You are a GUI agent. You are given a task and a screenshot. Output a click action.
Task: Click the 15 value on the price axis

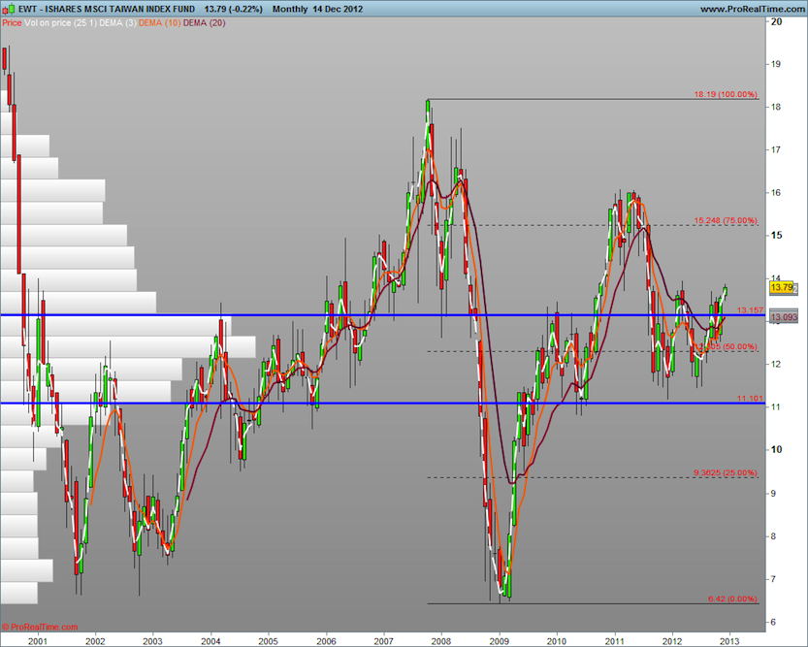777,235
